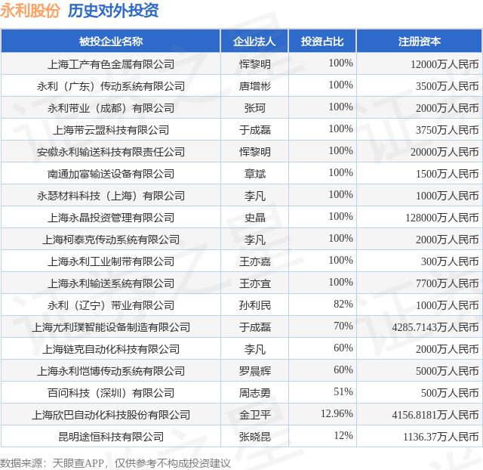Screen dimensions: 483x470
Task: Click registered capital 12000万人民币
Action: [445, 64]
